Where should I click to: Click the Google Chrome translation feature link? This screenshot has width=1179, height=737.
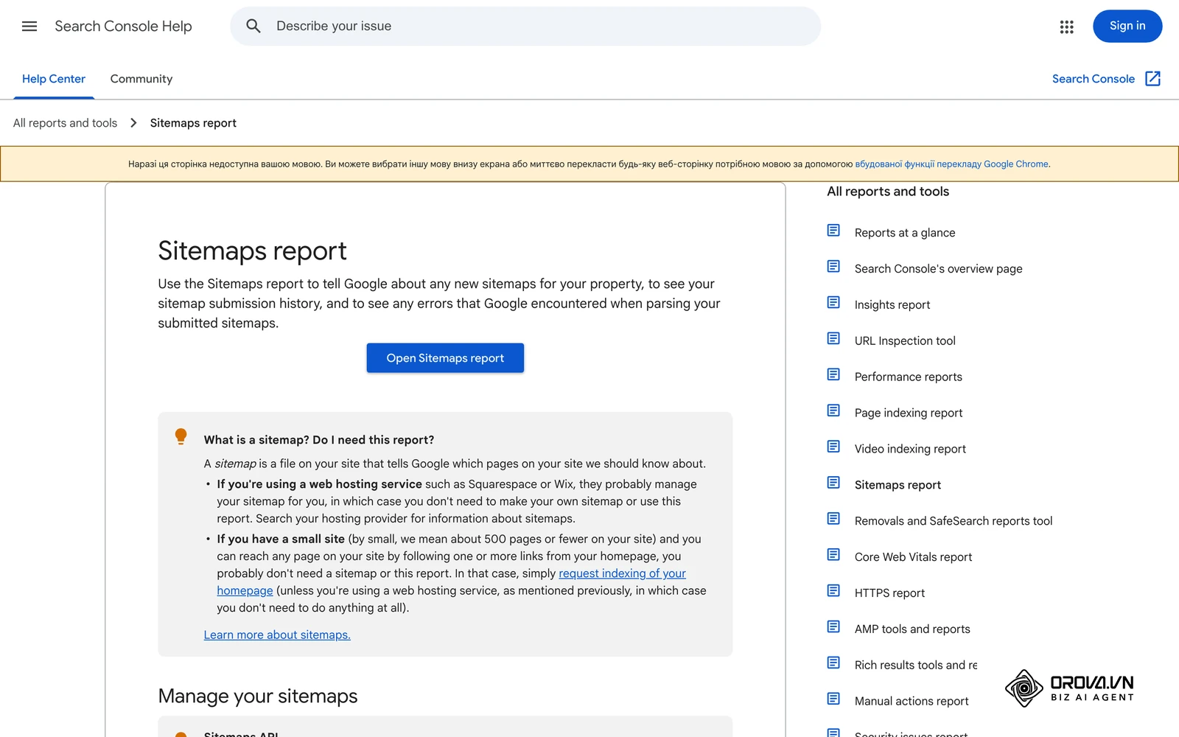pos(952,164)
